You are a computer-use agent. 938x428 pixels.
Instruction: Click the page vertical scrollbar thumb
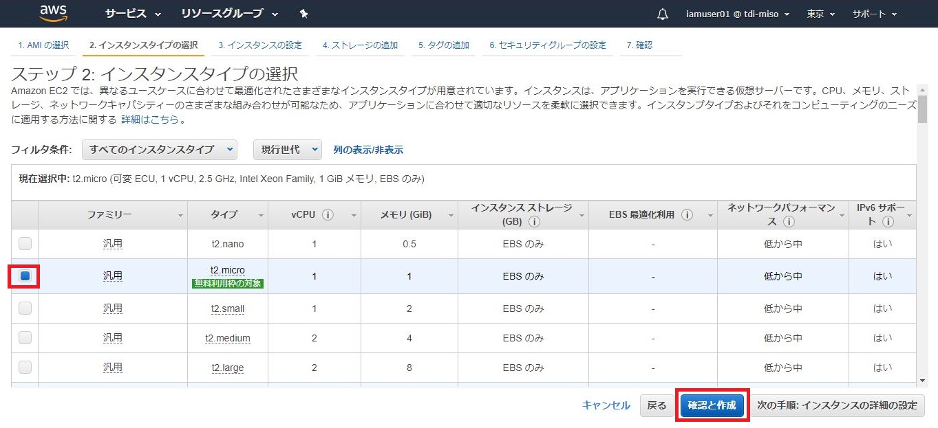tap(923, 109)
